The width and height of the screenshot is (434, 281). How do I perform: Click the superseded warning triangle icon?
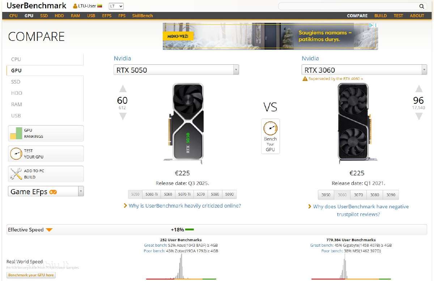(305, 79)
